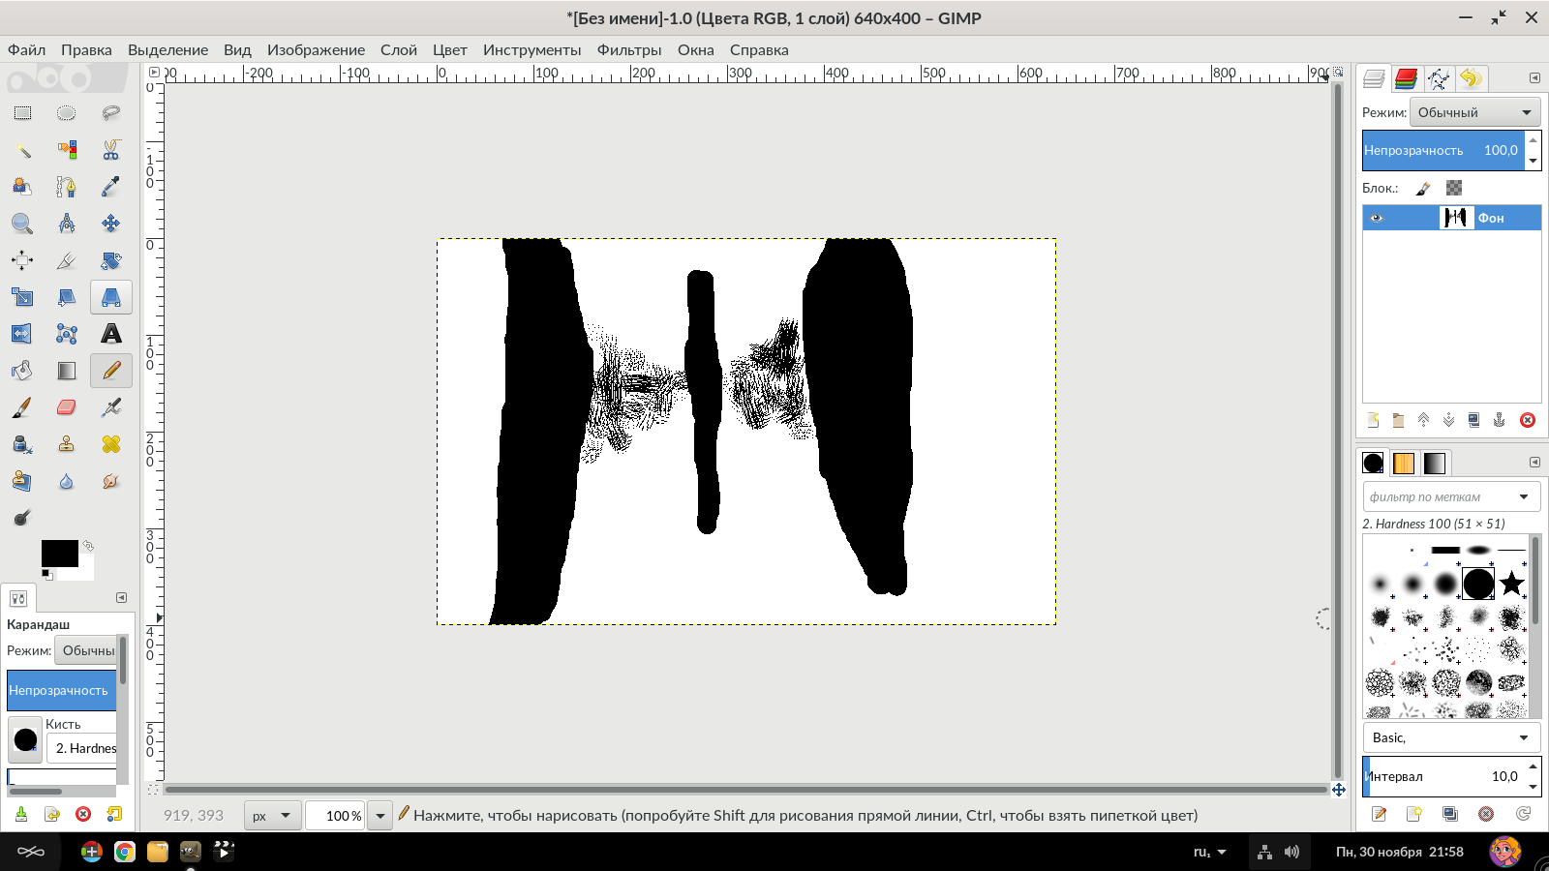
Task: Open the Инструменты menu
Action: [532, 50]
